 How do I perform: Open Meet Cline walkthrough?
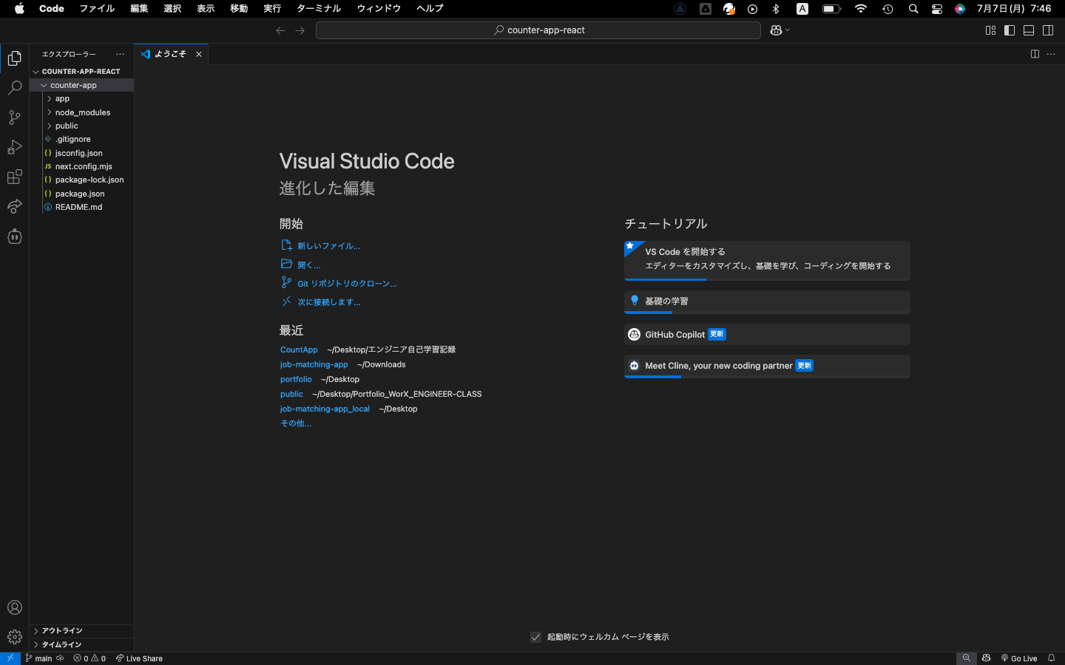click(767, 366)
